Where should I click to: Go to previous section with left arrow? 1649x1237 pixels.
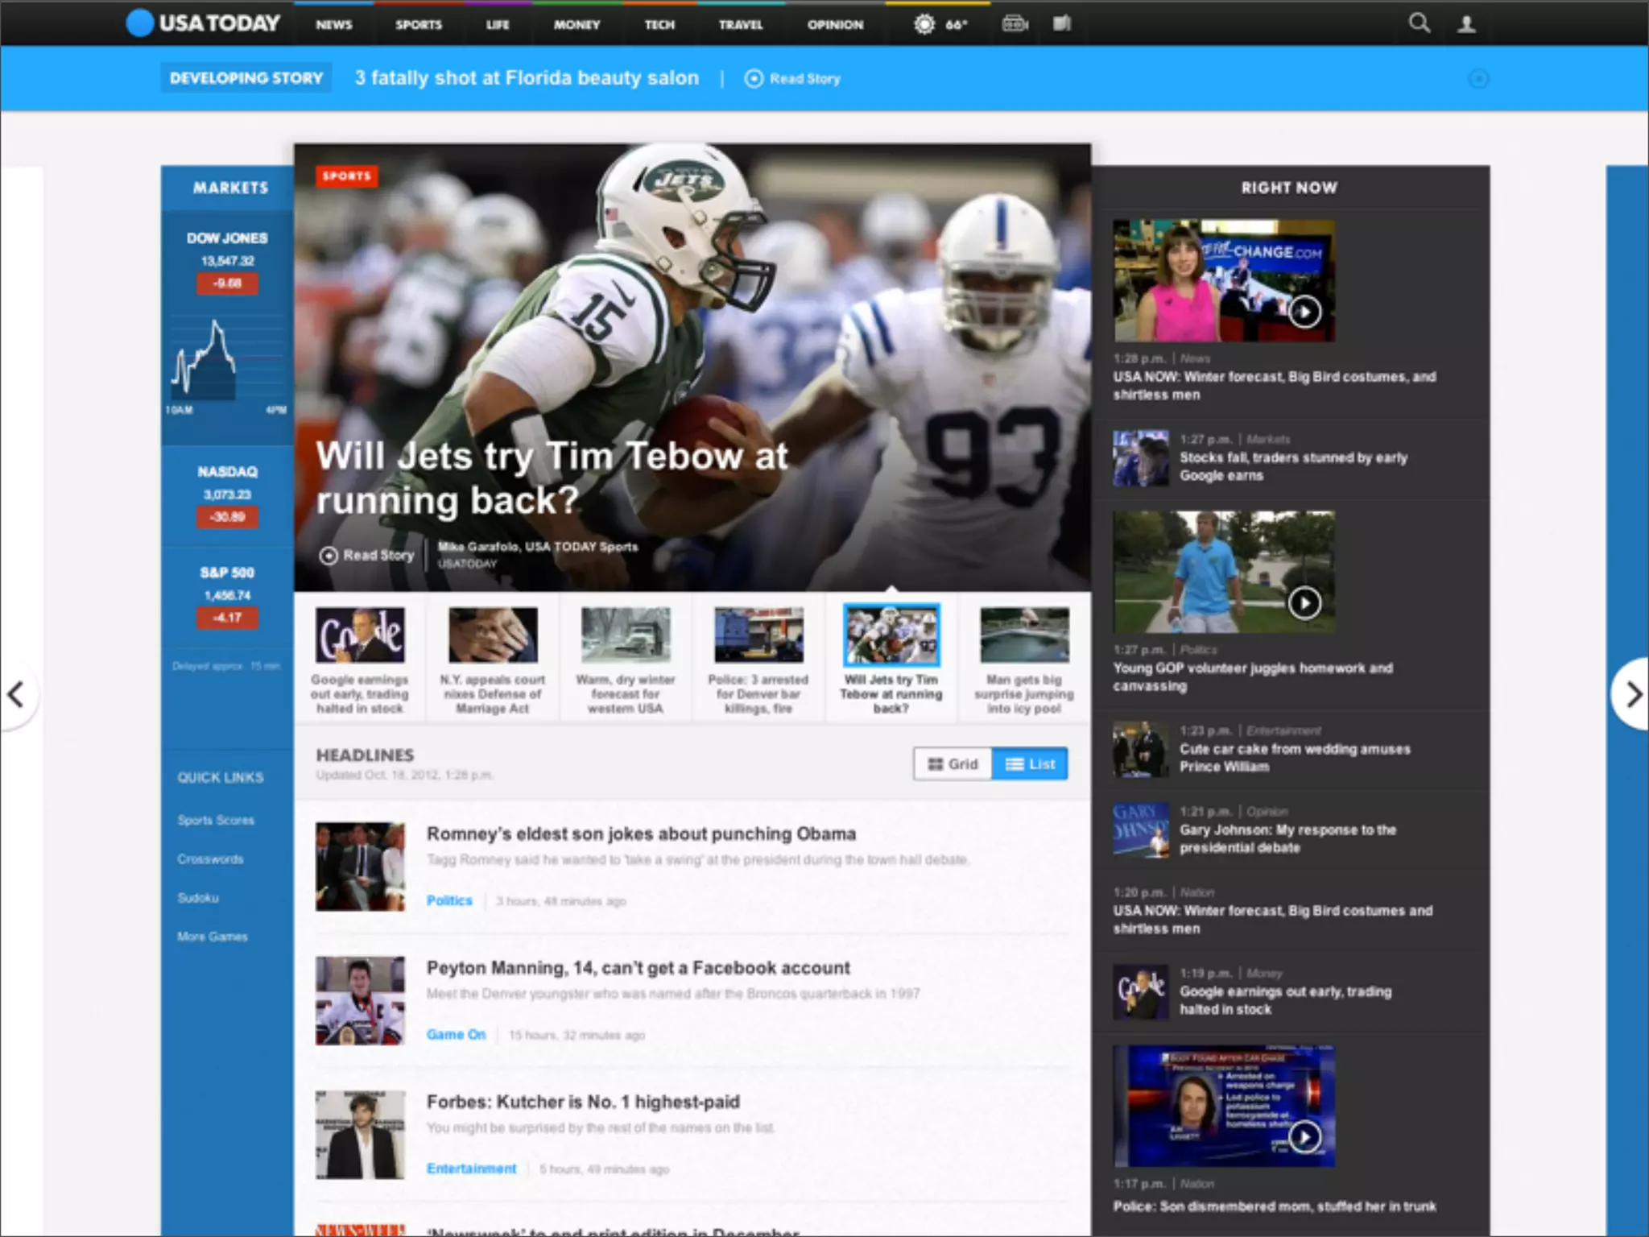[16, 694]
